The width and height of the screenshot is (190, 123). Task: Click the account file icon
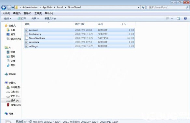[x=26, y=30]
